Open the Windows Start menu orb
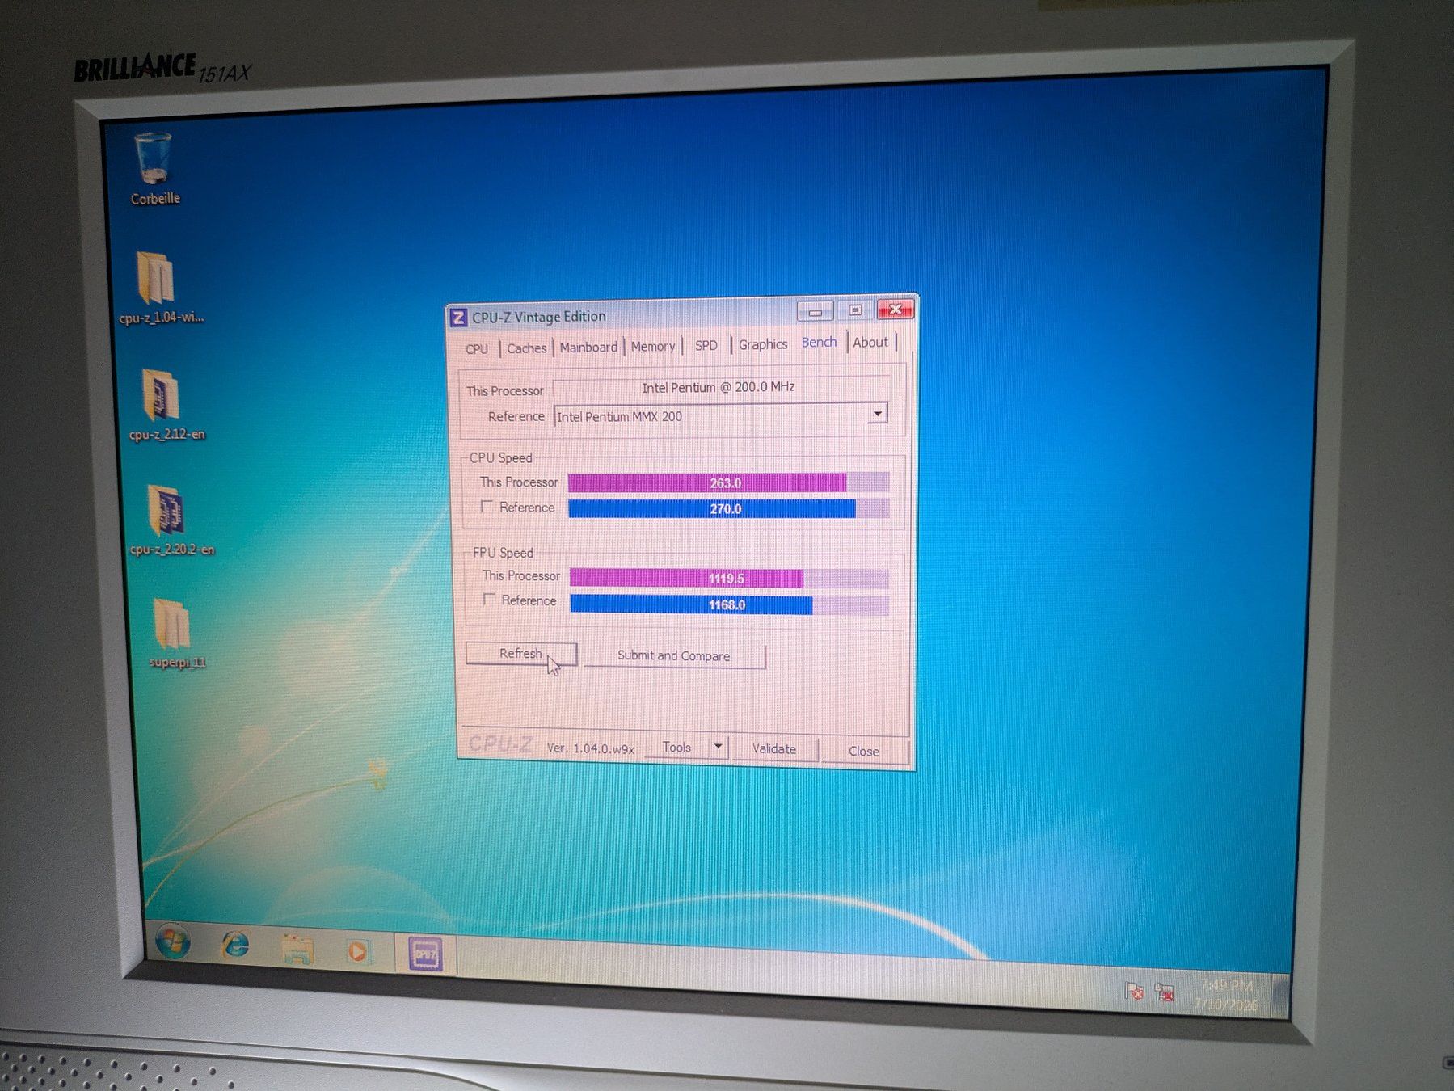 point(172,941)
